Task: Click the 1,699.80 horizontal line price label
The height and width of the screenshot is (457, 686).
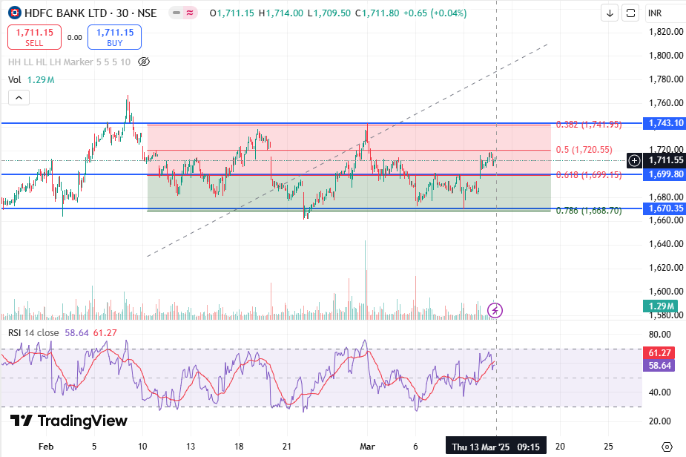Action: pos(664,174)
